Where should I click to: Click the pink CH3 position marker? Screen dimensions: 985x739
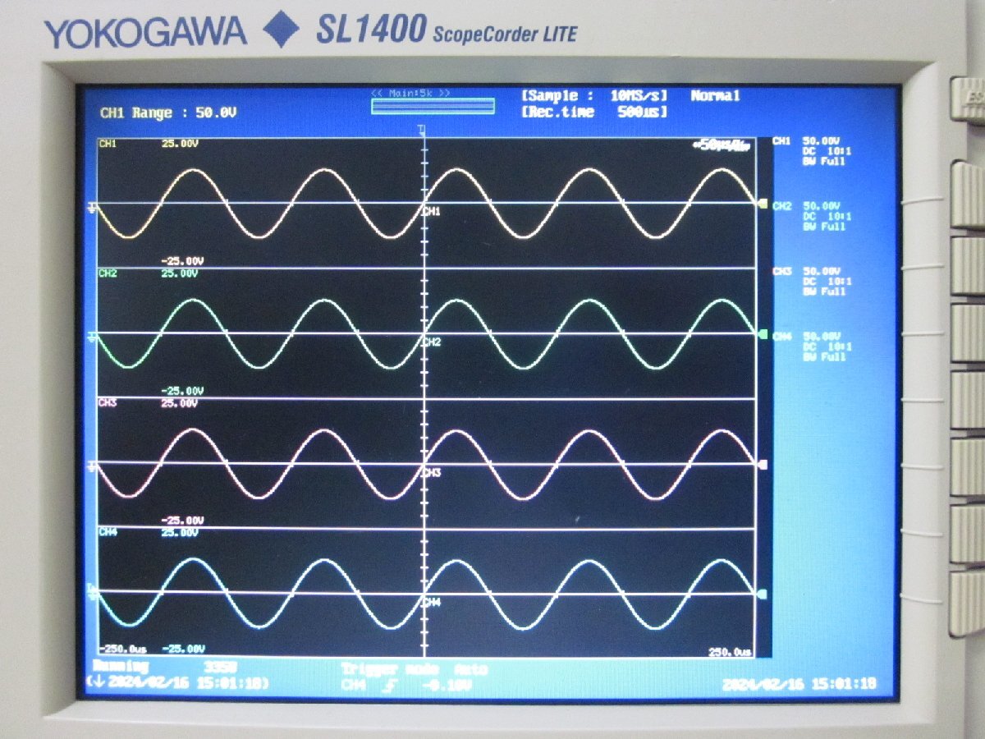point(763,464)
